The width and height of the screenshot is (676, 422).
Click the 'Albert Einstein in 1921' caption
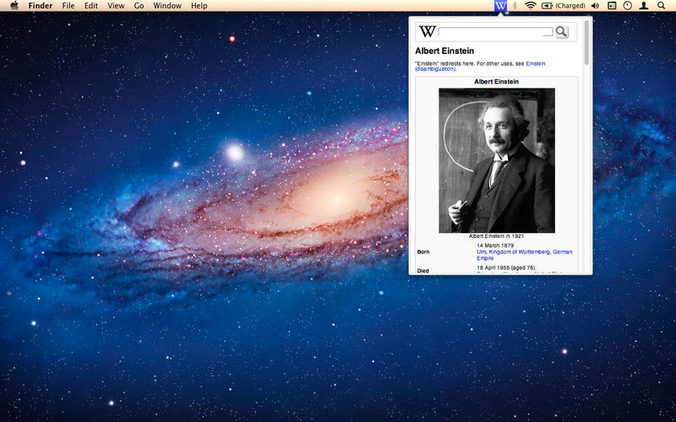pyautogui.click(x=496, y=236)
